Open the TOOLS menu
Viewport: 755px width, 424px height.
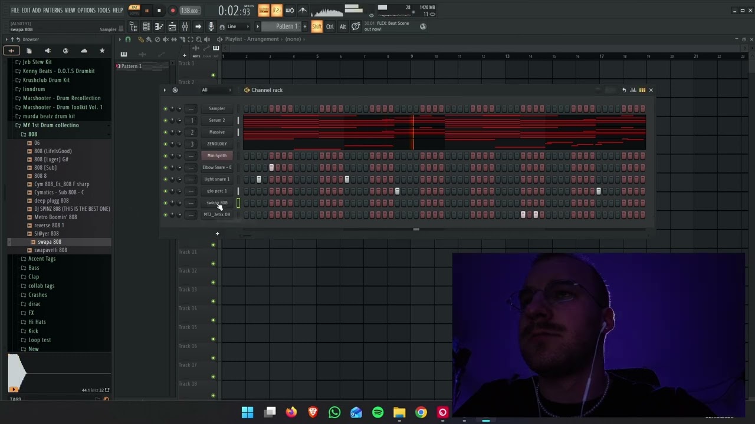click(x=104, y=10)
